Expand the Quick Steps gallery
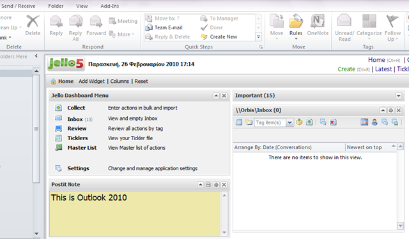409x239 pixels. tap(258, 37)
